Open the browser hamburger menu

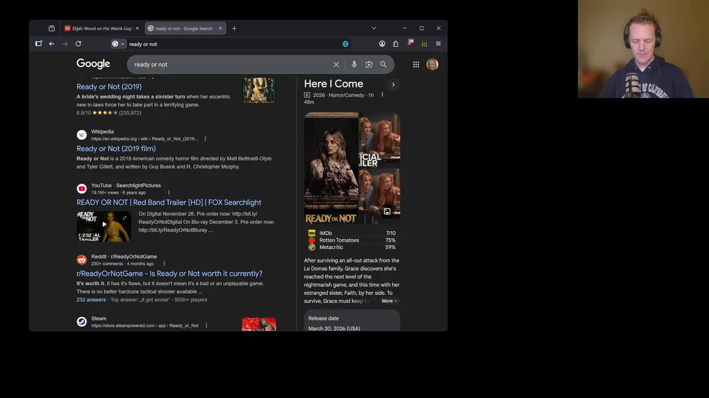click(438, 44)
